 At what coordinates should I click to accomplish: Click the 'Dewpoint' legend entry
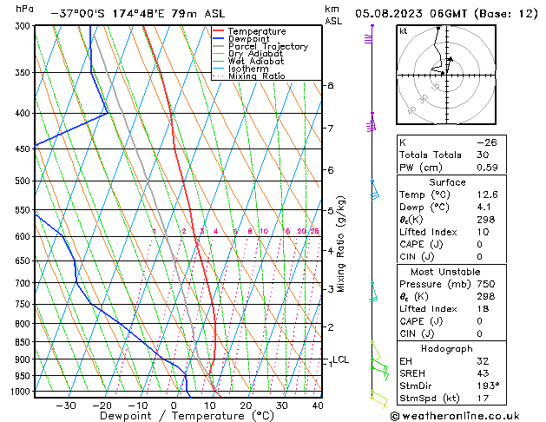241,39
